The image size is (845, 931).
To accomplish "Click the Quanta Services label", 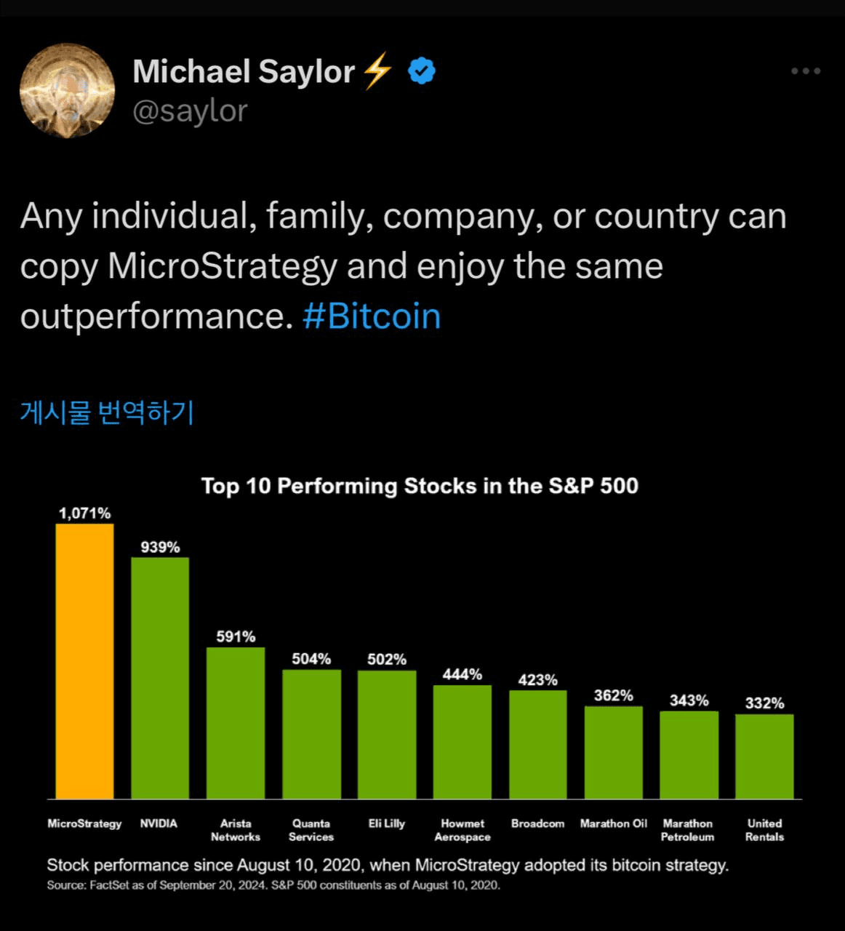I will pyautogui.click(x=311, y=830).
